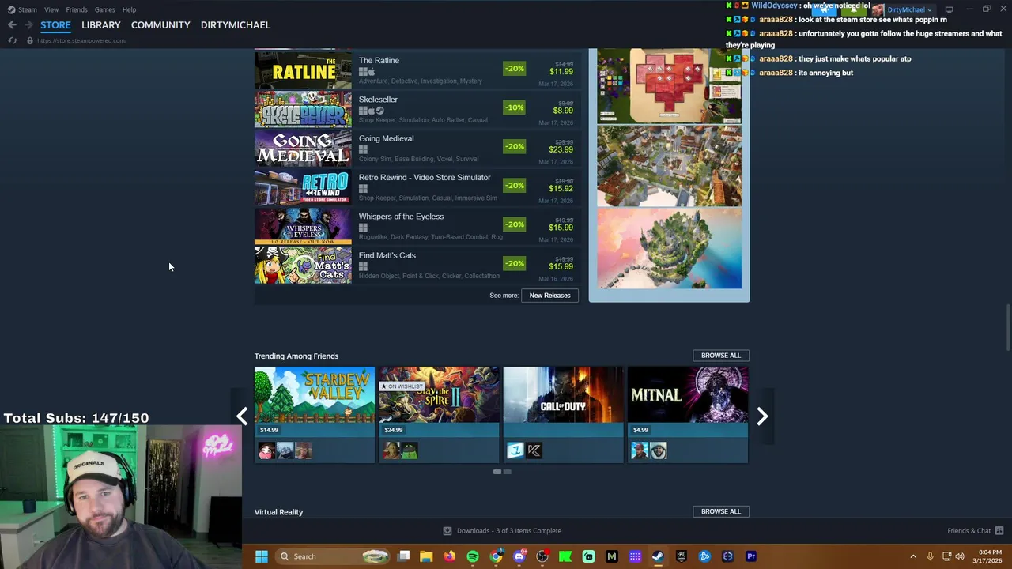Open Whispers of the Eyeless listing
Screen dimensions: 1012x569
(x=418, y=226)
